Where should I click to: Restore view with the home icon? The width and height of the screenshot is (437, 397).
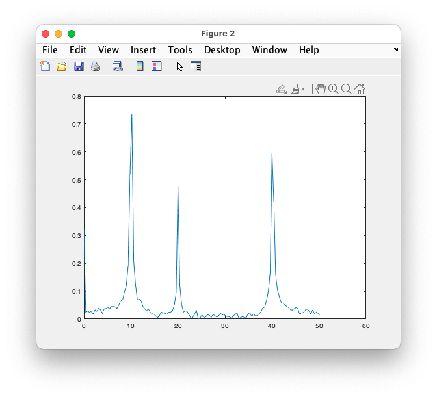click(360, 89)
